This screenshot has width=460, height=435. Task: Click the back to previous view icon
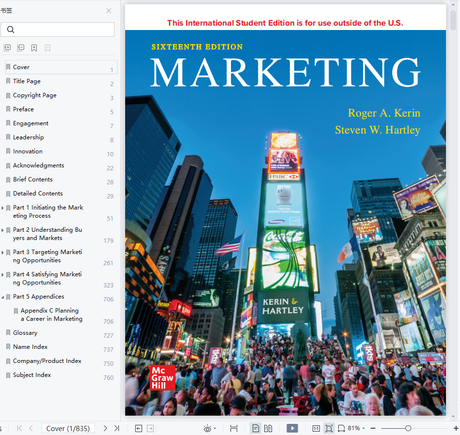(139, 429)
